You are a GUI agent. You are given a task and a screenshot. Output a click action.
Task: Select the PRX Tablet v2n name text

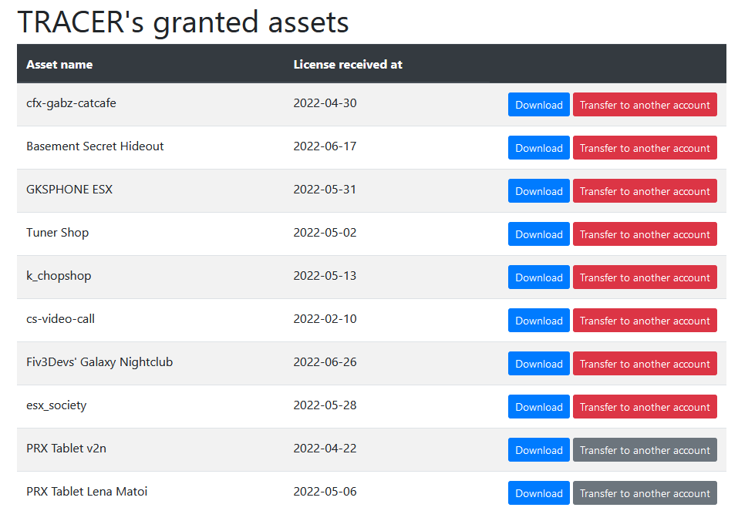point(66,449)
